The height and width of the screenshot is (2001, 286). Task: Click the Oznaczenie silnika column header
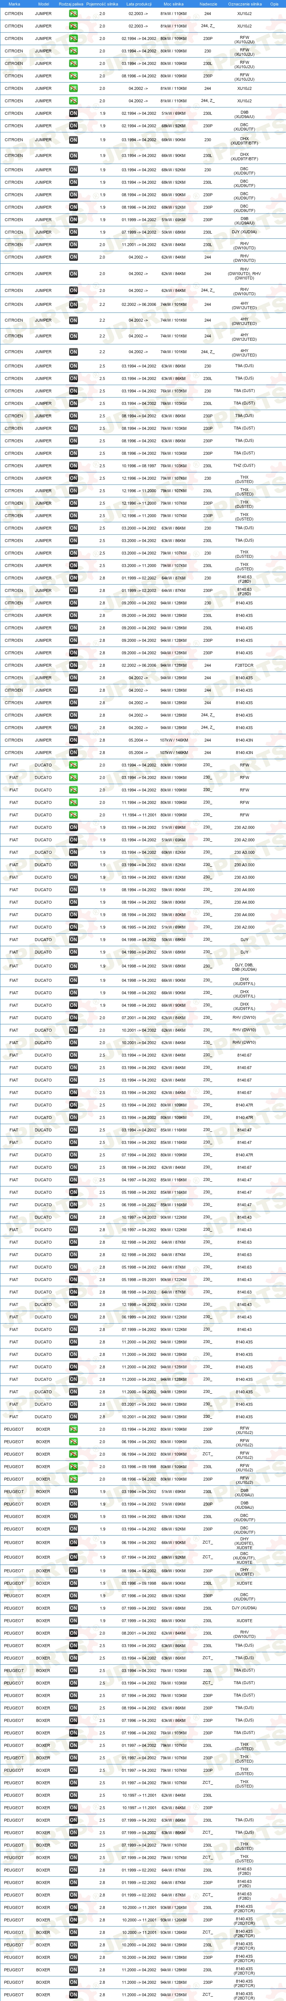pyautogui.click(x=244, y=4)
